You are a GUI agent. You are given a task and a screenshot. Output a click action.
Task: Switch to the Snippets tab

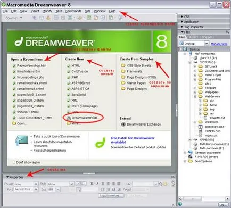tap(208, 37)
